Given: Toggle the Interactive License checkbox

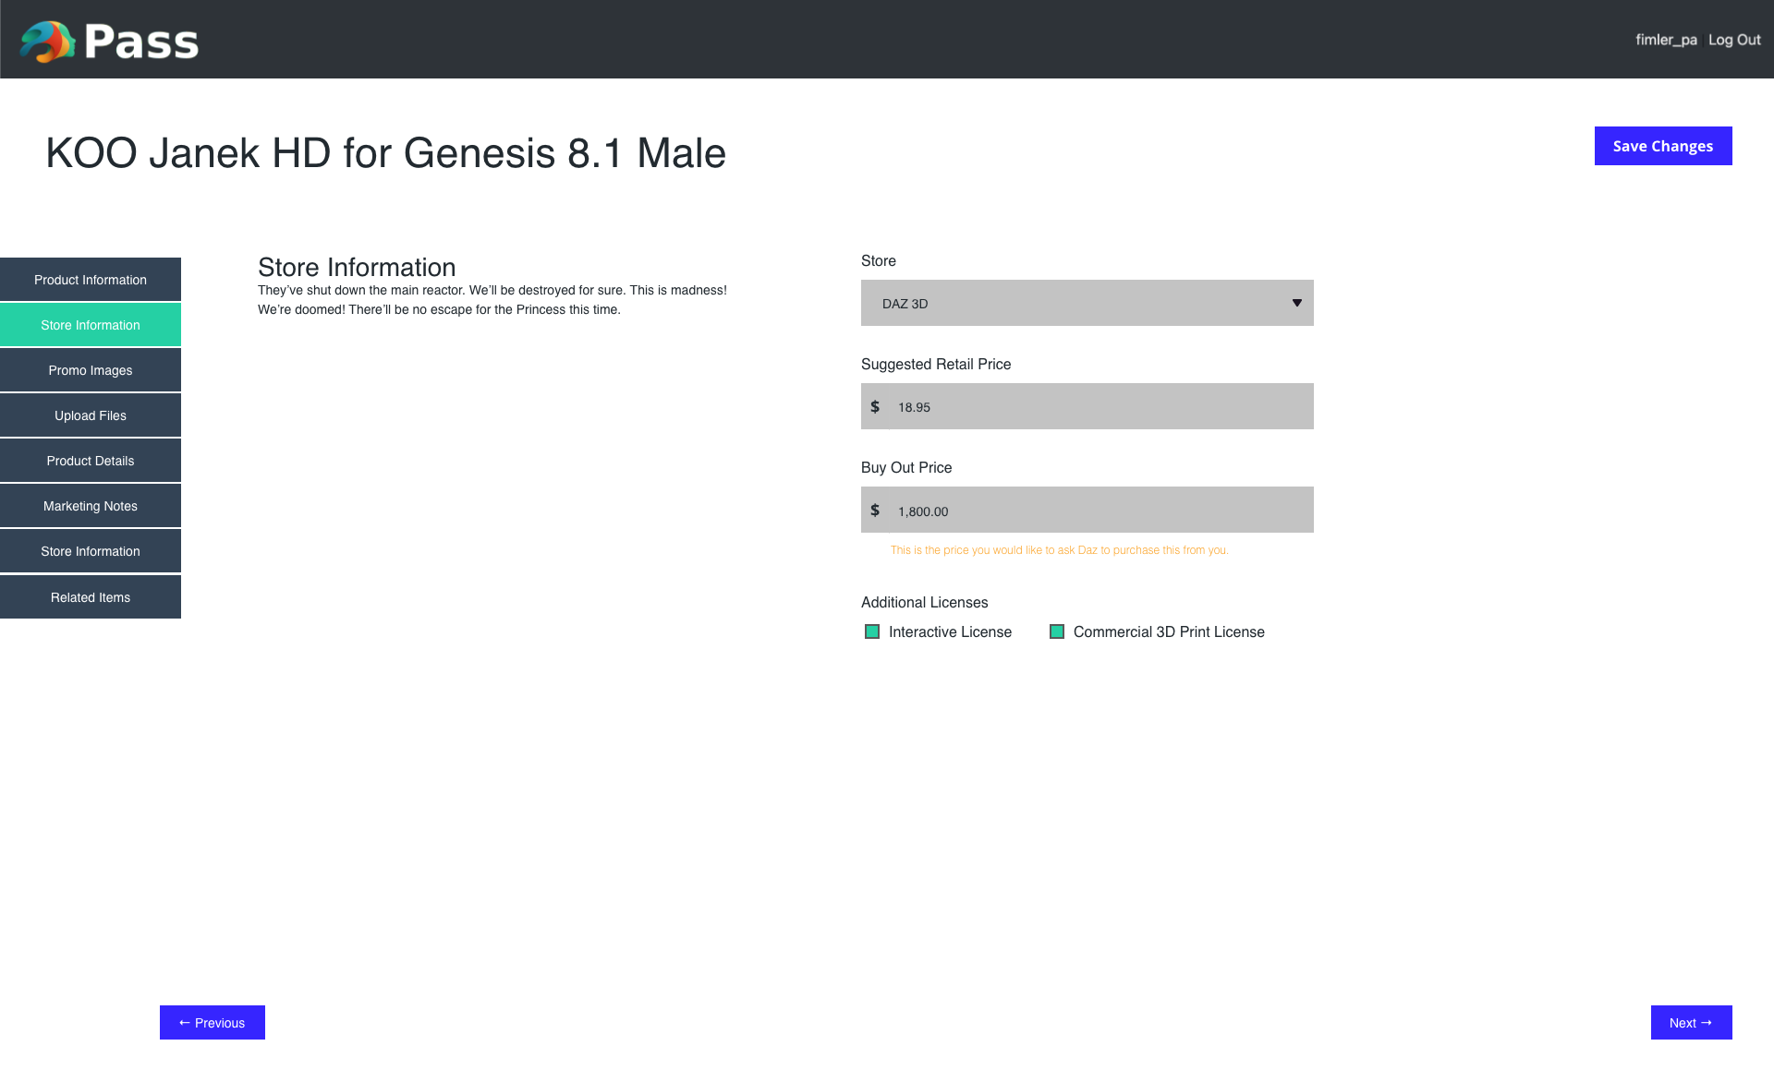Looking at the screenshot, I should tap(872, 631).
